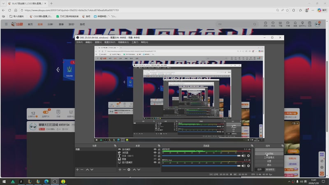Click Douyu user avatar in header
The width and height of the screenshot is (329, 185).
pyautogui.click(x=317, y=24)
